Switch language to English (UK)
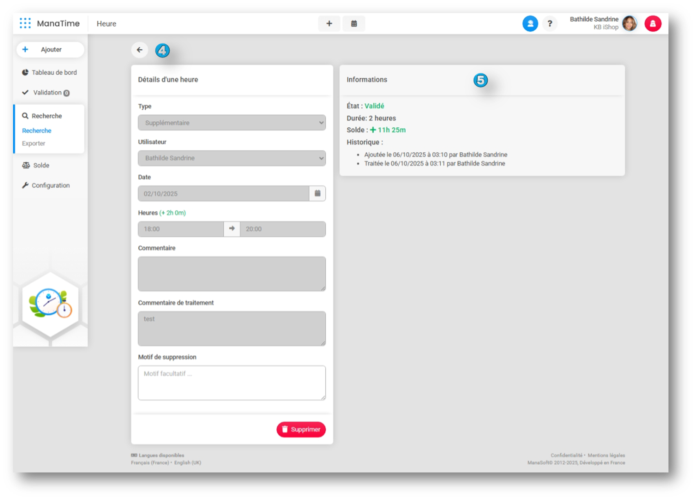 tap(187, 463)
